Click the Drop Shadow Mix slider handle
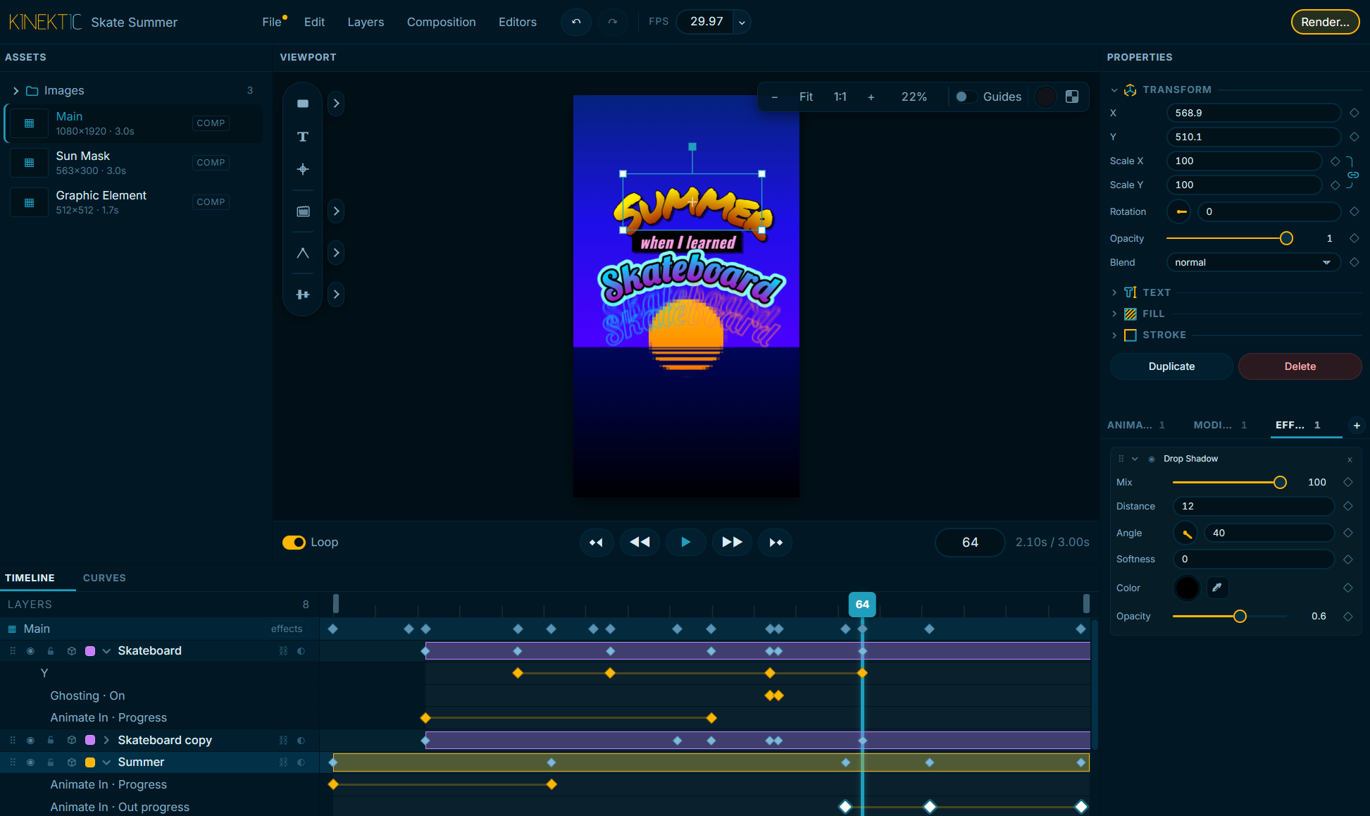Viewport: 1370px width, 816px height. coord(1280,483)
